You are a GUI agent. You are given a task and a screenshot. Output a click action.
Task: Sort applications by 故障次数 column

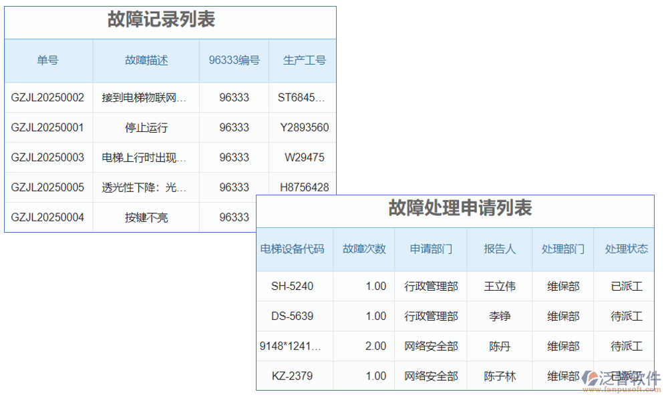point(364,249)
